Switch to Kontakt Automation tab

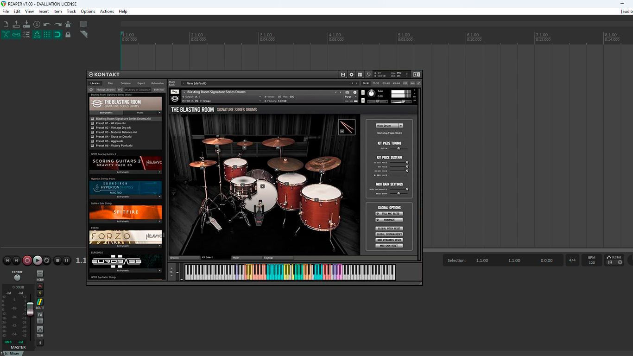tap(158, 83)
